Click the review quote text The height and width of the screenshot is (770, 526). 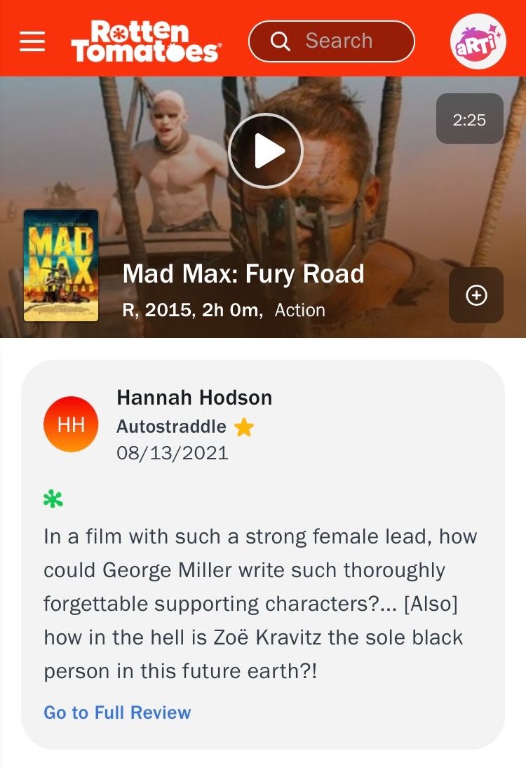(260, 604)
